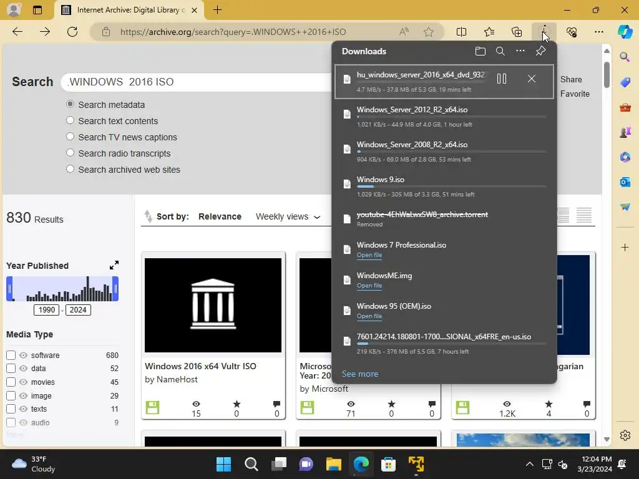Image resolution: width=639 pixels, height=479 pixels.
Task: Open more options in Downloads panel
Action: pyautogui.click(x=520, y=51)
